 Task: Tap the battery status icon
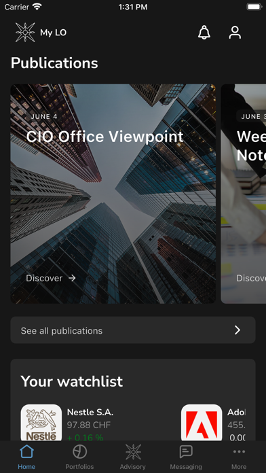coord(254,7)
